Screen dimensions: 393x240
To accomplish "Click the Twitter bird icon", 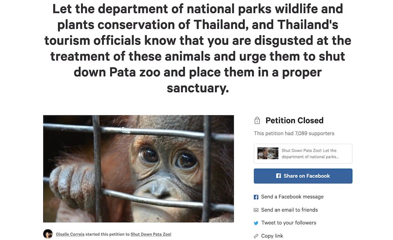I will coord(256,223).
